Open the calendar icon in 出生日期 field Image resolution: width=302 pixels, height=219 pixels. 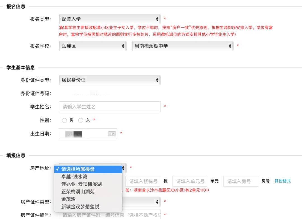112,134
